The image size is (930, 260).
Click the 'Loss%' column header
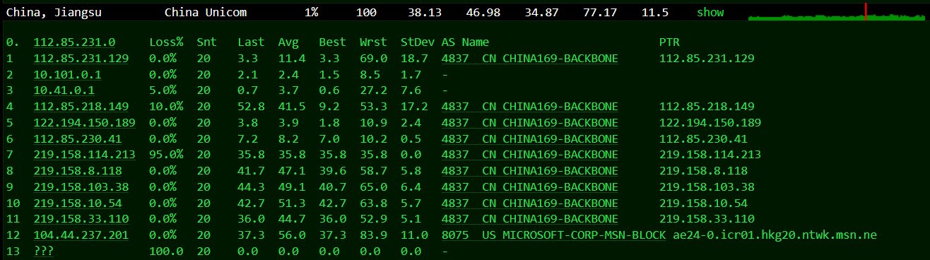tap(166, 42)
